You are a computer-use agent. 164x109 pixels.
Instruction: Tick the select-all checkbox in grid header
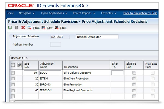tap(13, 65)
